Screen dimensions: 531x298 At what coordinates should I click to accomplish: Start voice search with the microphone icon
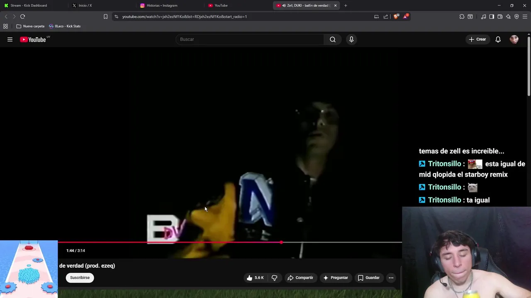(351, 39)
